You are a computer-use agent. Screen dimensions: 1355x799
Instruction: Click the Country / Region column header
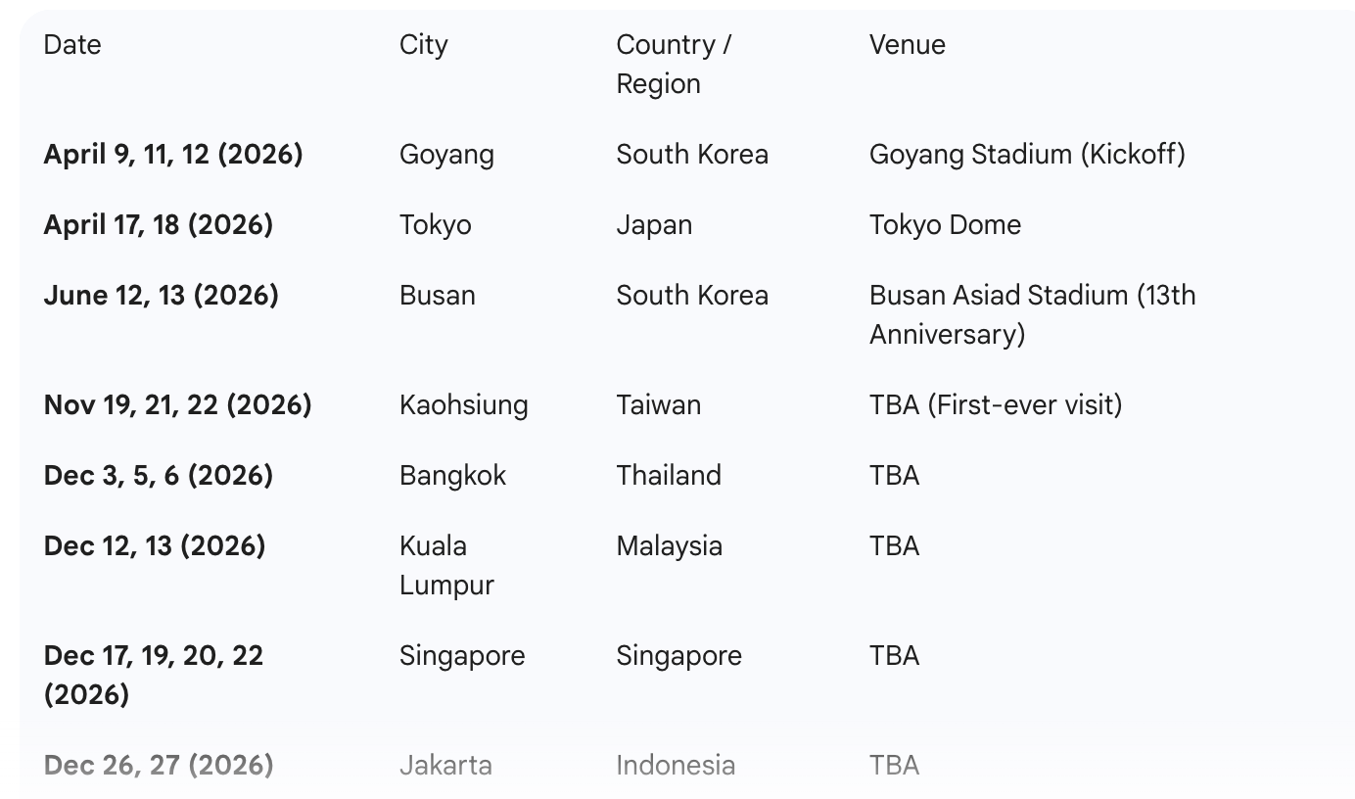(x=674, y=64)
